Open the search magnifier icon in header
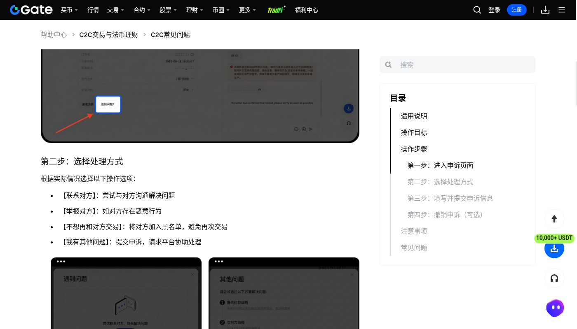Viewport: 577px width, 329px height. (477, 10)
